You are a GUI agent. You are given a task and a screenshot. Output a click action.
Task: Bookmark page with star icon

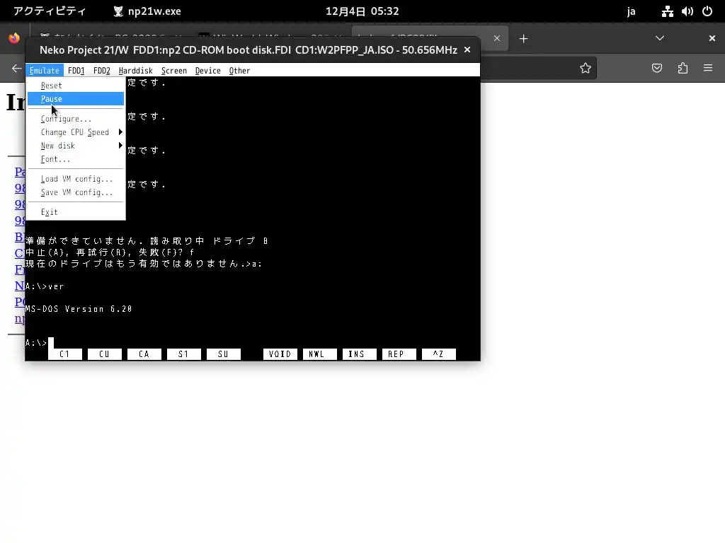586,69
